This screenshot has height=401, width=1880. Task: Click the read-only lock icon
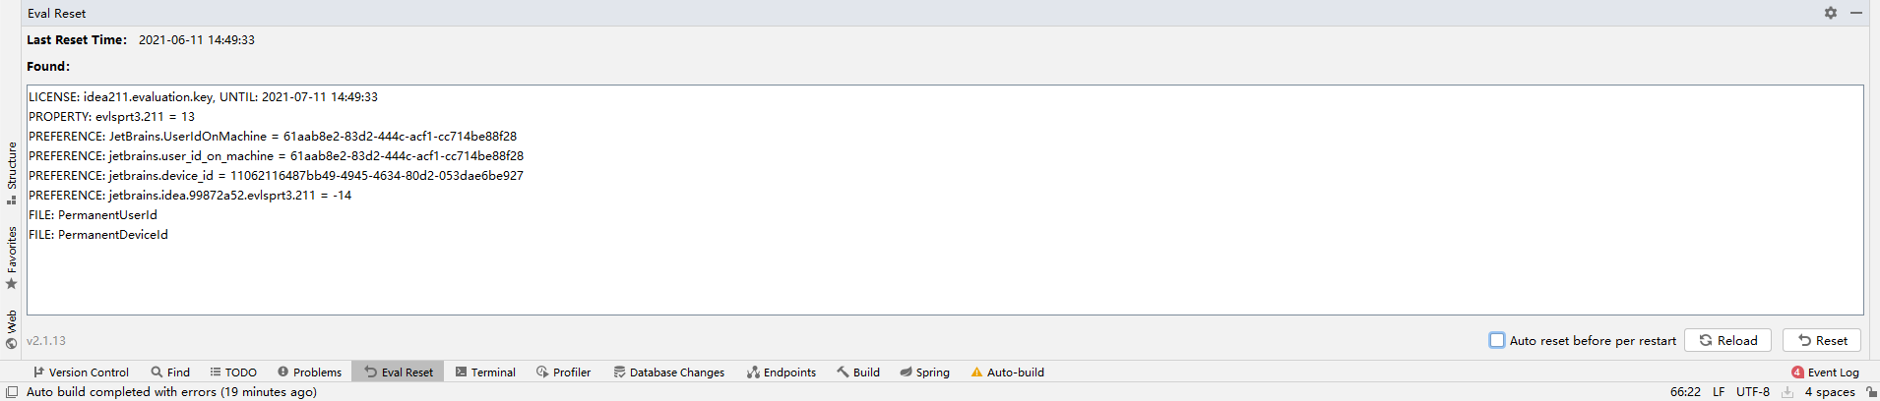pos(1871,392)
